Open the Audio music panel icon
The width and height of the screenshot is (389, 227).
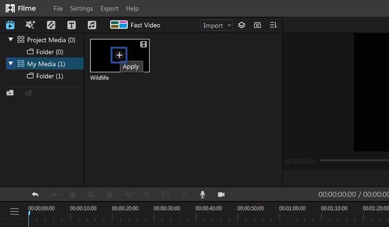(x=92, y=25)
